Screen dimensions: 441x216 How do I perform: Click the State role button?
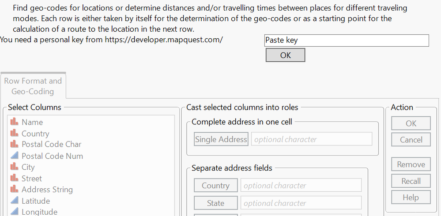(215, 203)
